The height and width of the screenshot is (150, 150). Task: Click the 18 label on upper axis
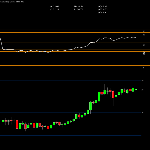tap(144, 45)
